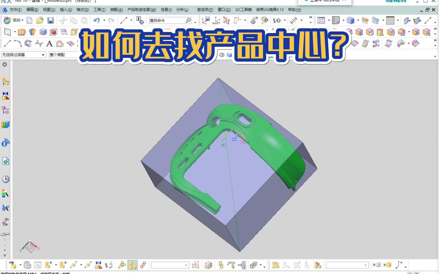
Task: Open the 首选项(P) menu
Action: coord(205,10)
